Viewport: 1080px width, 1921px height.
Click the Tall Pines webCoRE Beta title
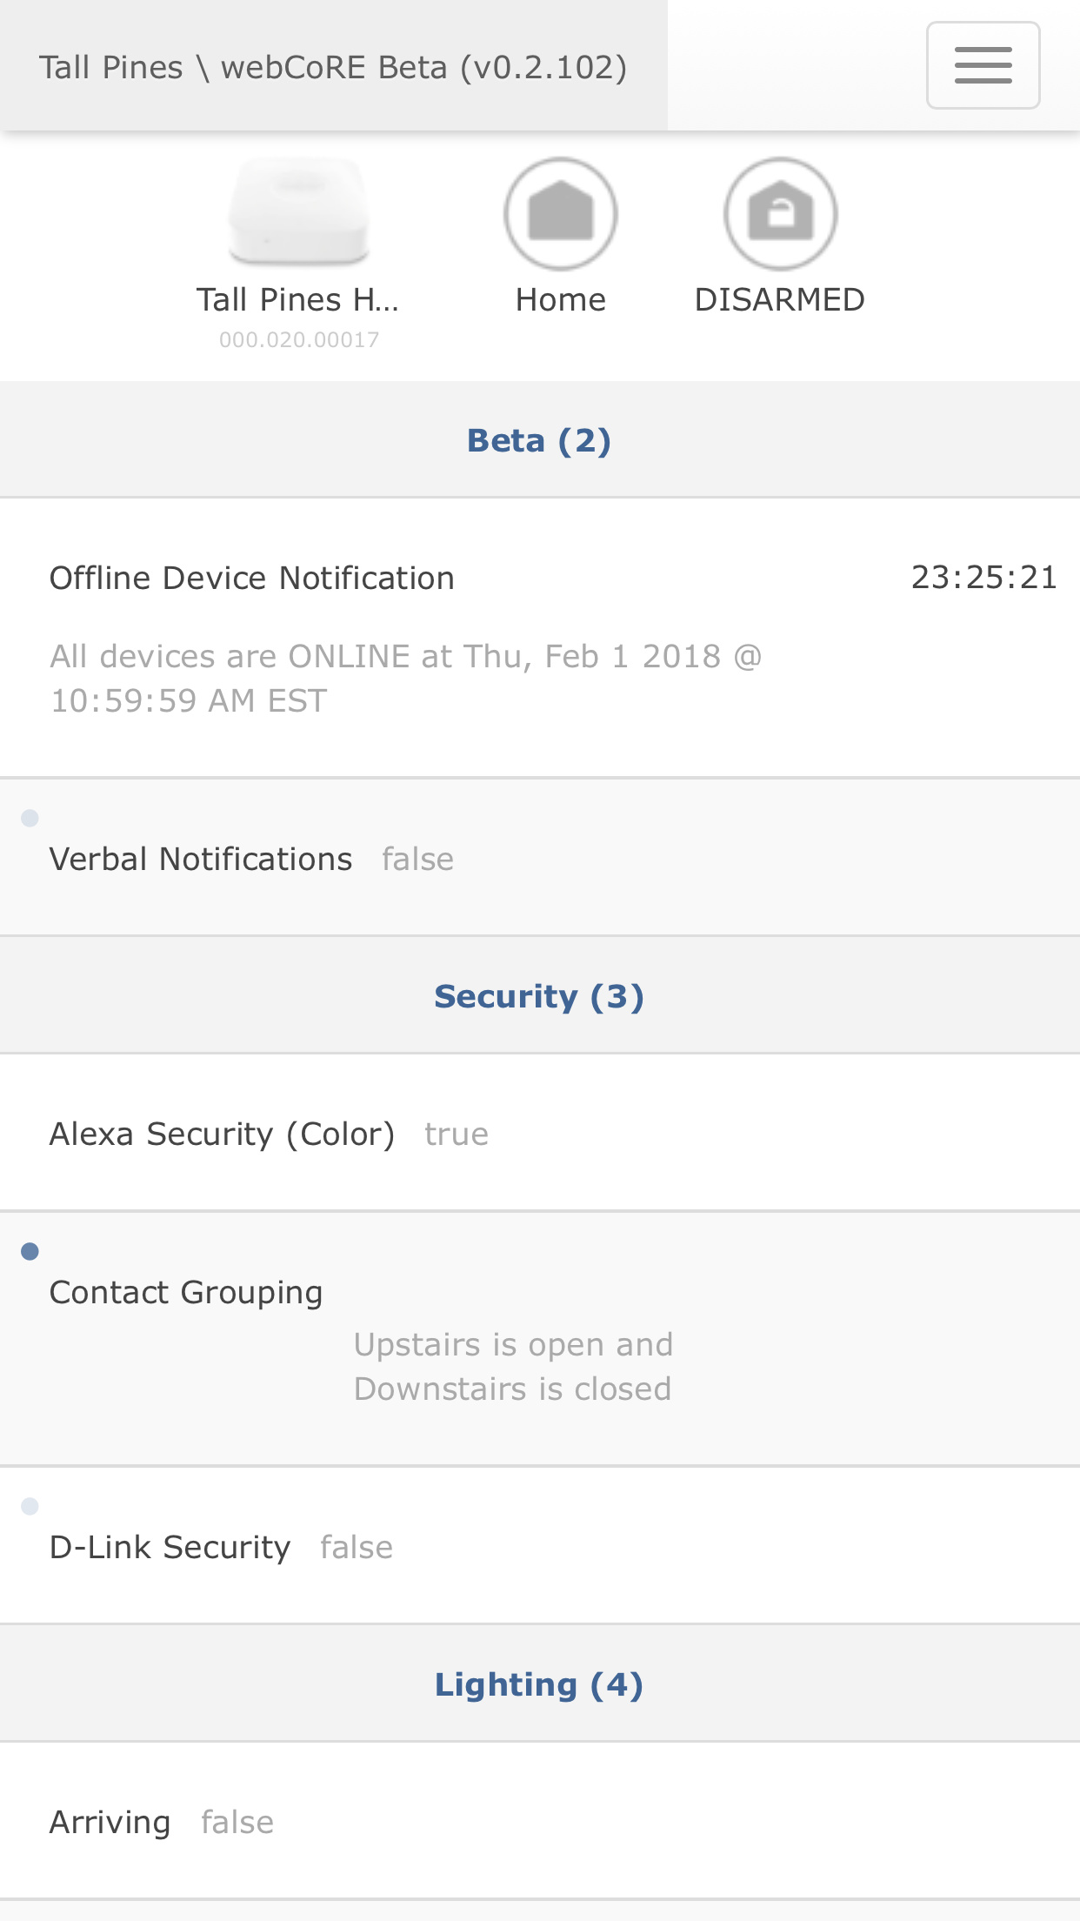click(334, 67)
